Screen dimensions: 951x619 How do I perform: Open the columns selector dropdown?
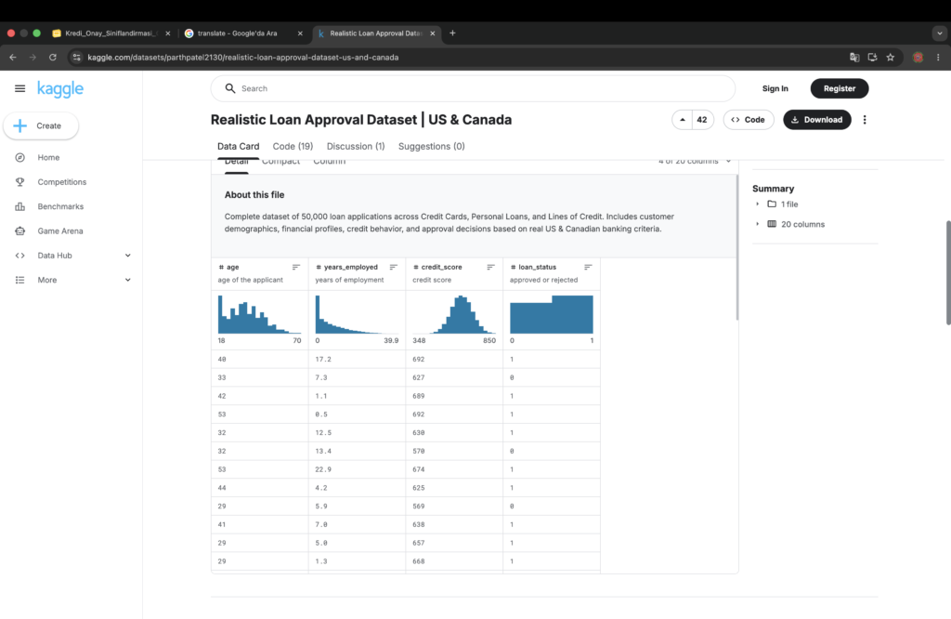point(695,162)
